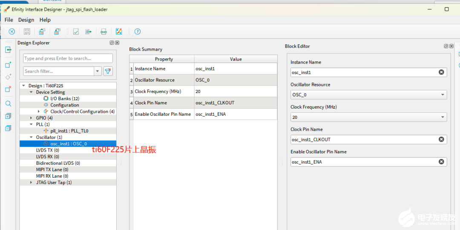Click the Delete Block sidebar icon
The height and width of the screenshot is (230, 460).
click(x=8, y=89)
